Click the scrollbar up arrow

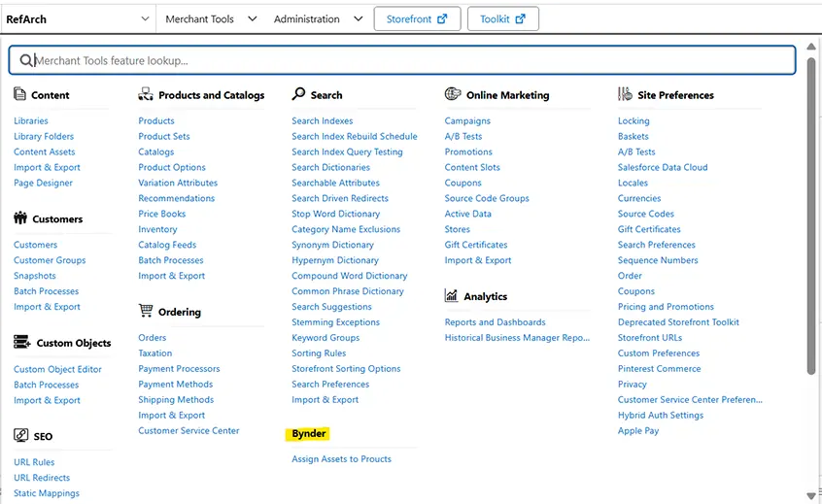point(811,47)
